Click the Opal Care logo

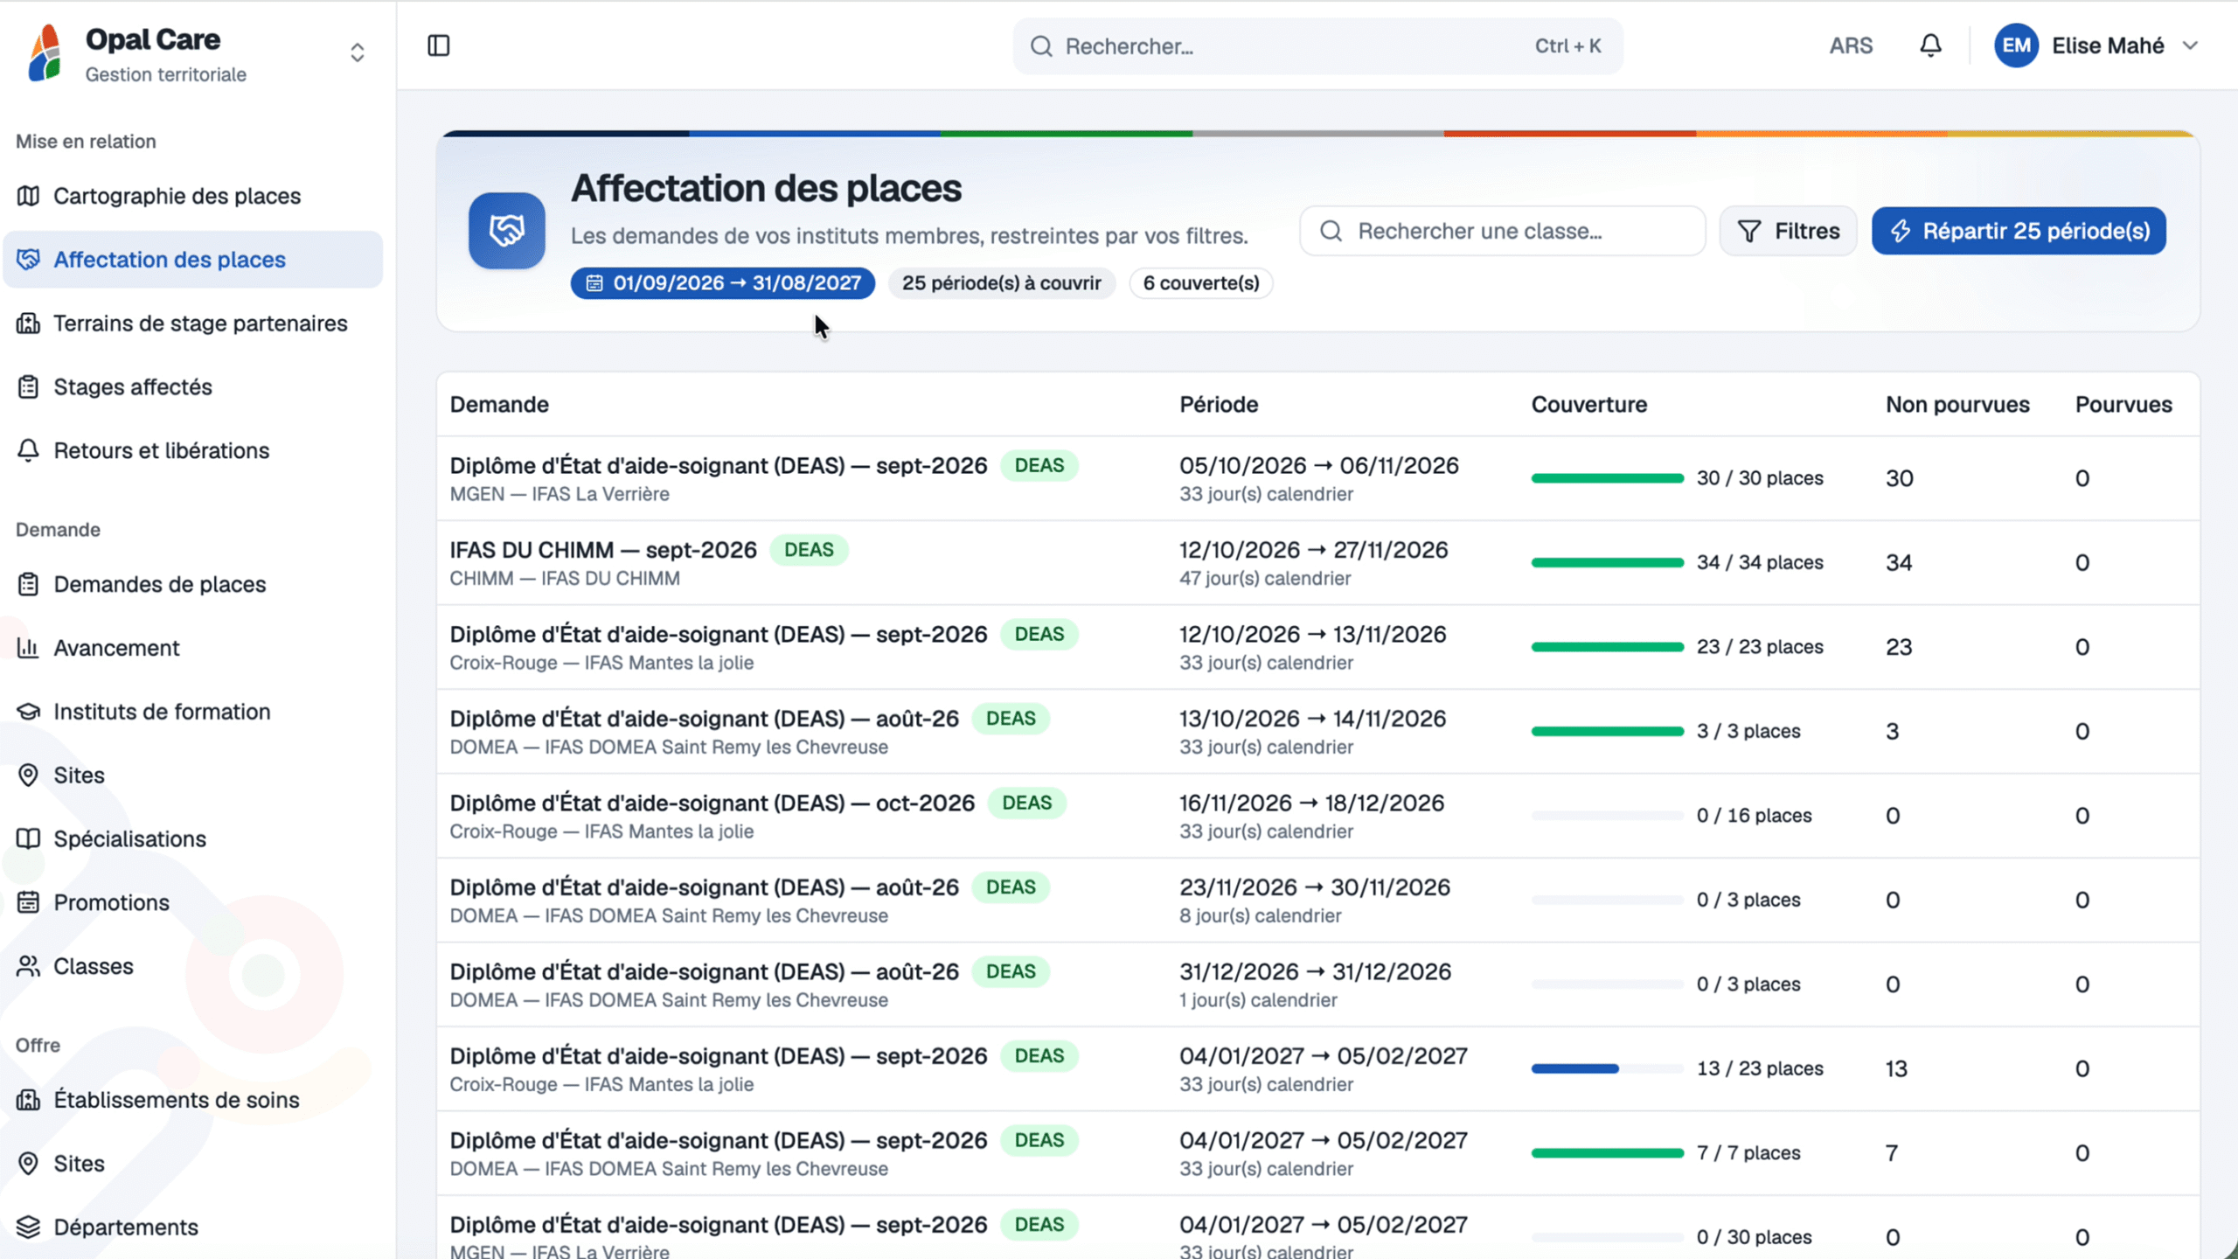[45, 52]
